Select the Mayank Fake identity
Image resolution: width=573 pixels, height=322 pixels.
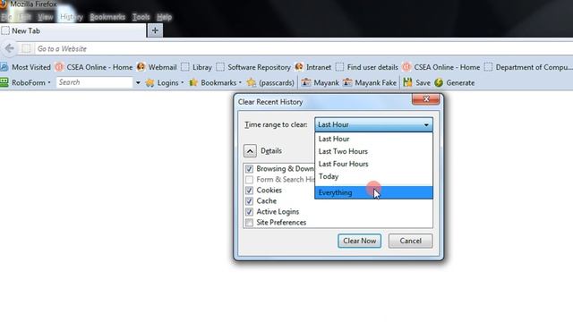(x=370, y=83)
